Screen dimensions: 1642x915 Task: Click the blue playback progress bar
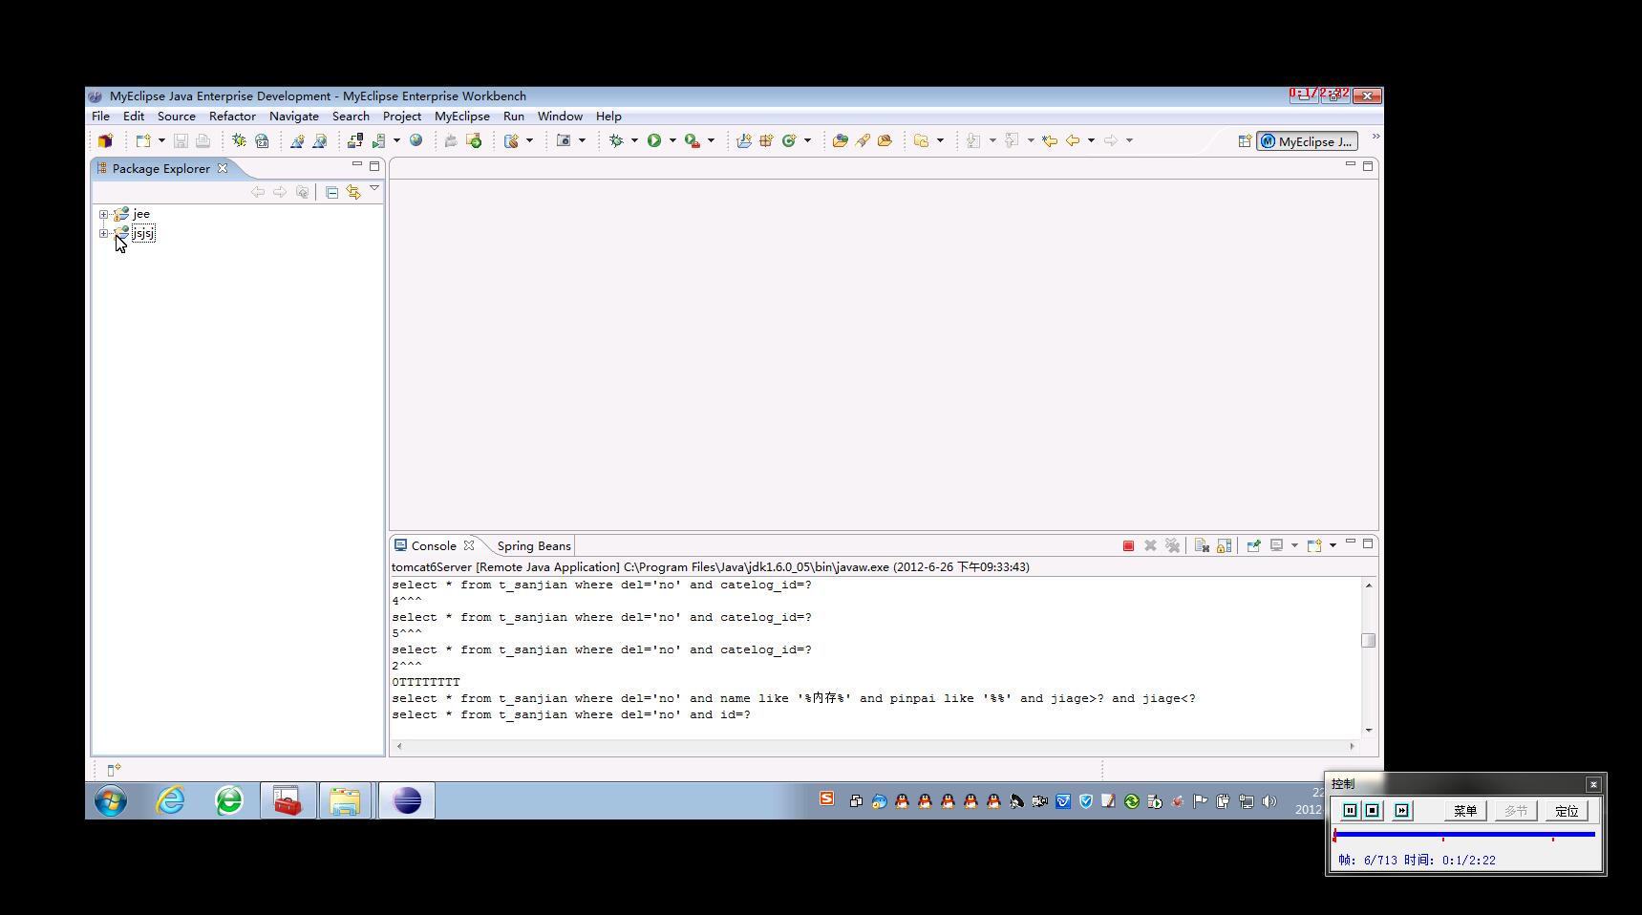click(1464, 835)
